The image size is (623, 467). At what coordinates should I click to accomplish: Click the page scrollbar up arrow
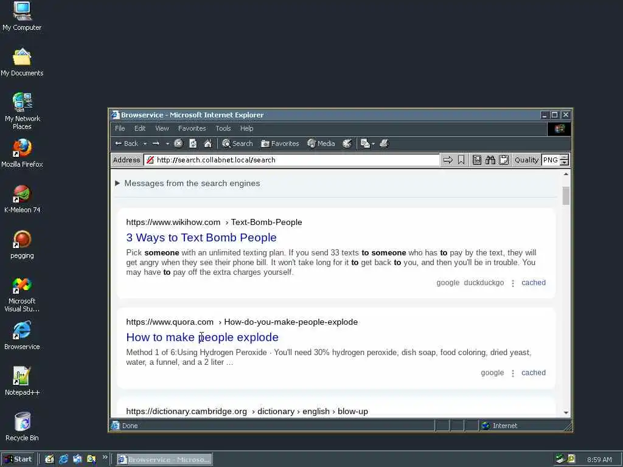pos(566,175)
